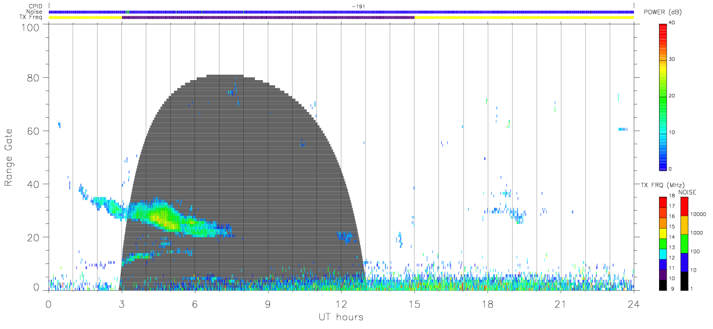Click the red top swatch in NOISE legend
The image size is (713, 329).
point(684,206)
